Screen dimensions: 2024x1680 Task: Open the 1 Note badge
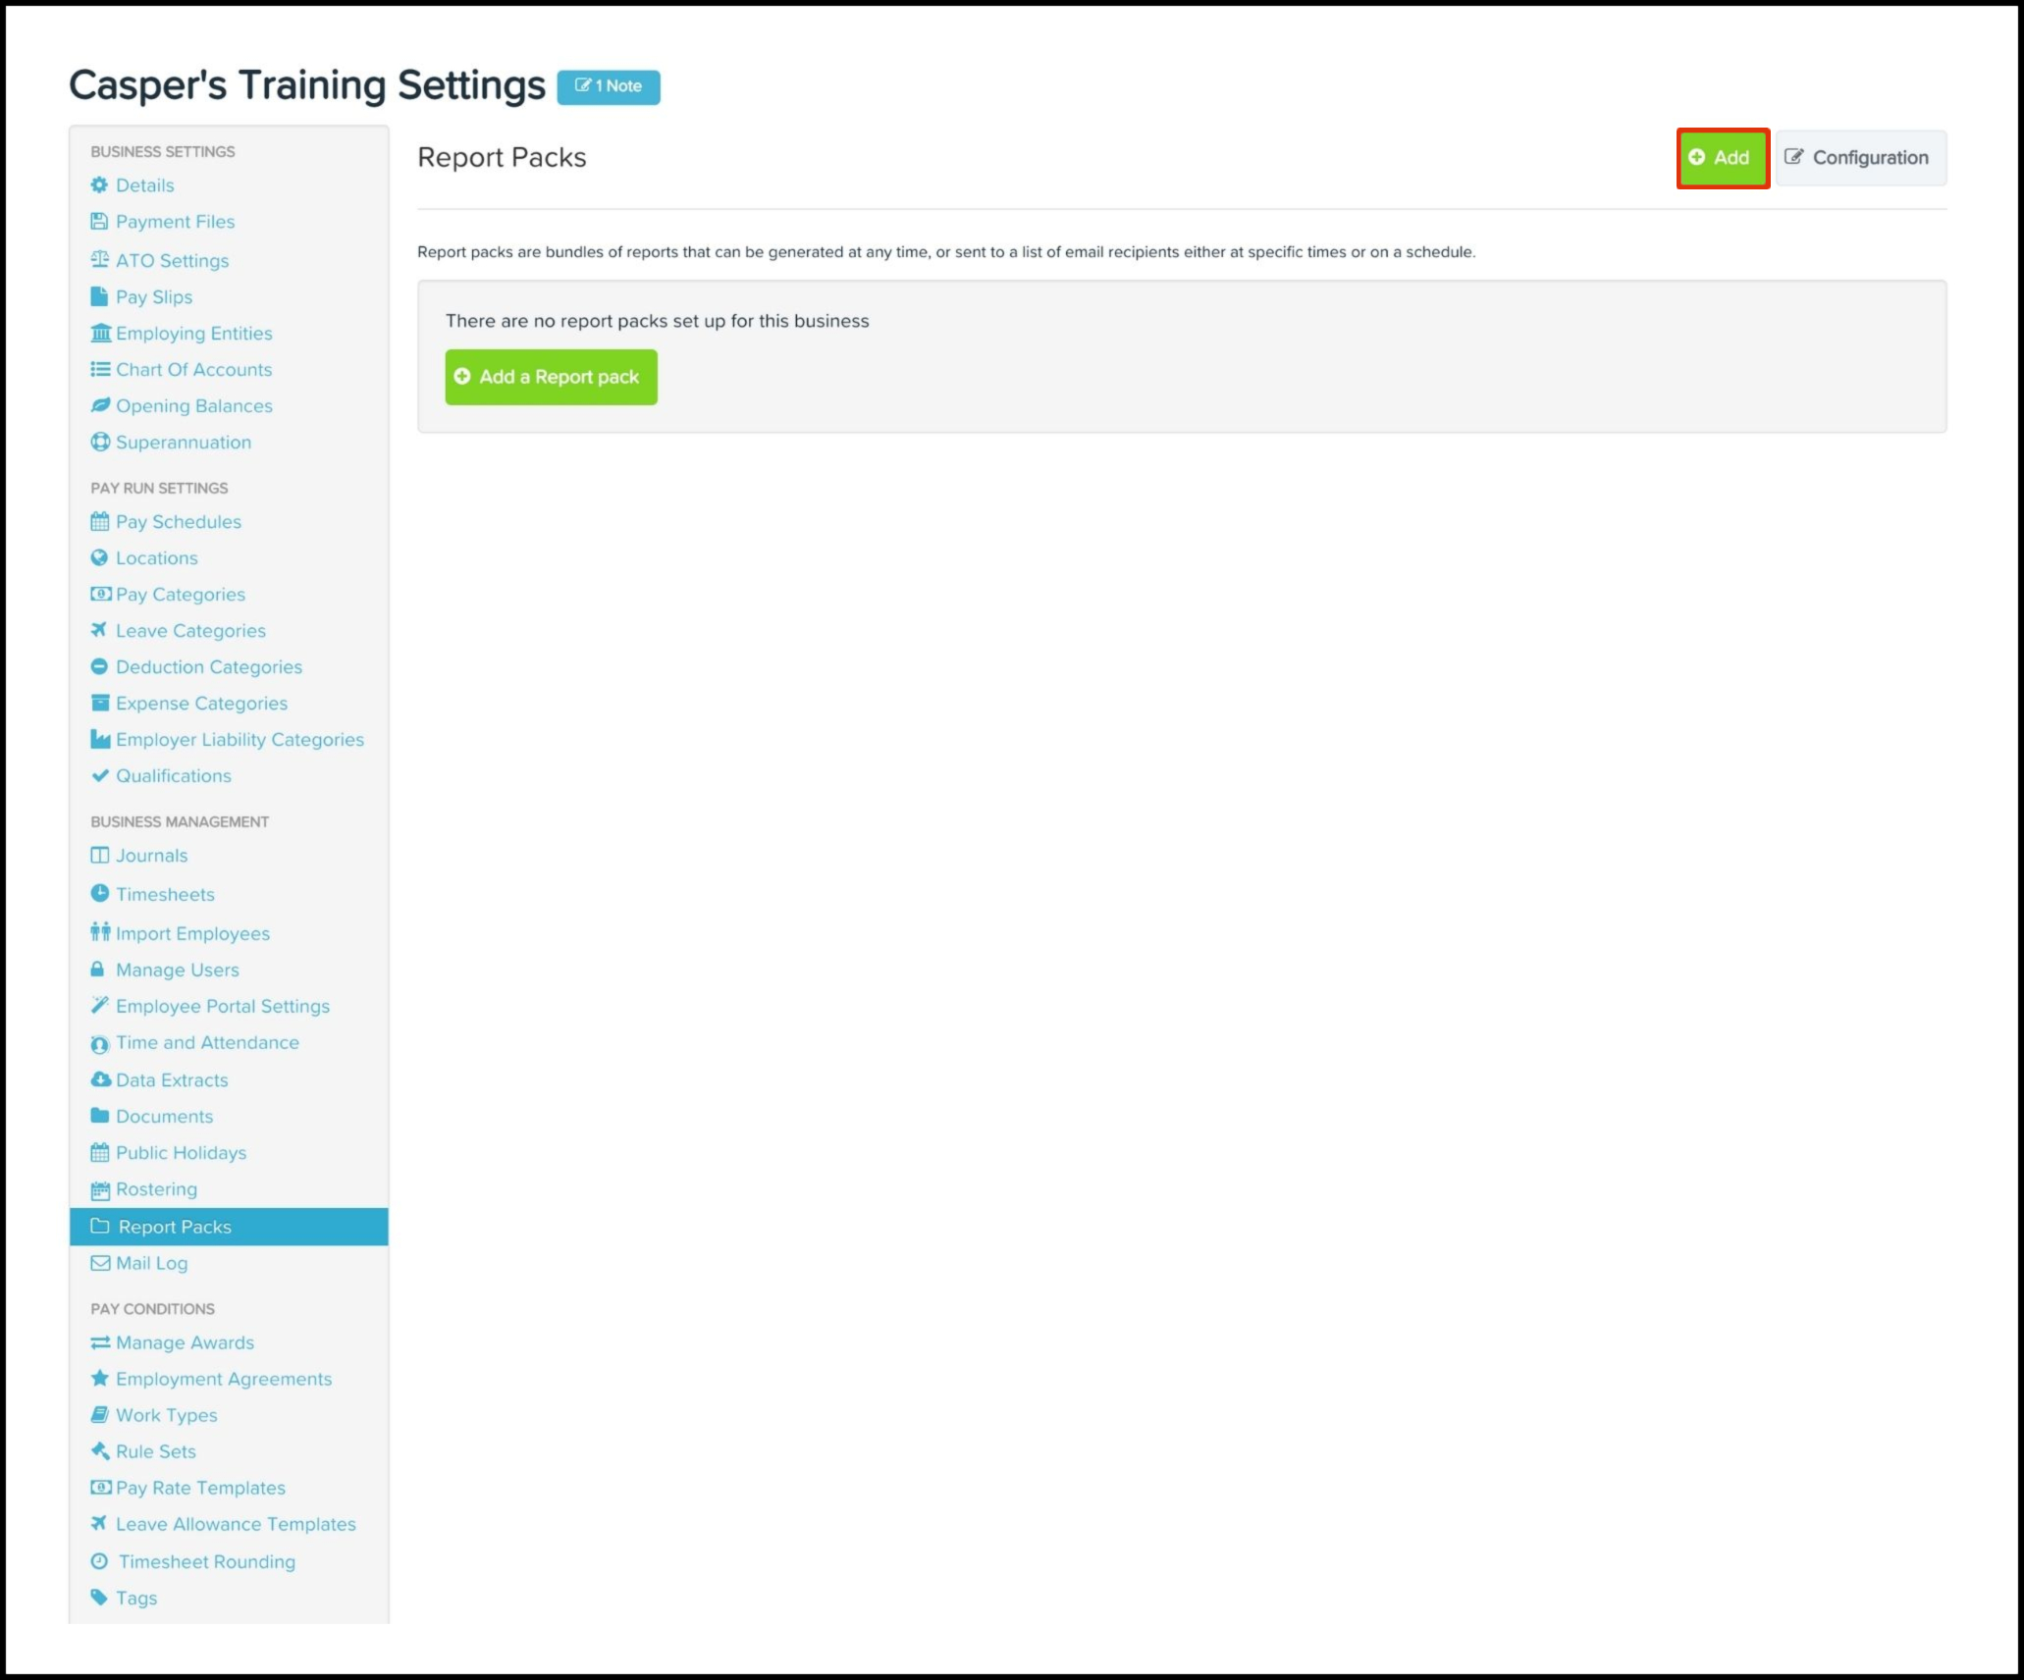coord(609,86)
